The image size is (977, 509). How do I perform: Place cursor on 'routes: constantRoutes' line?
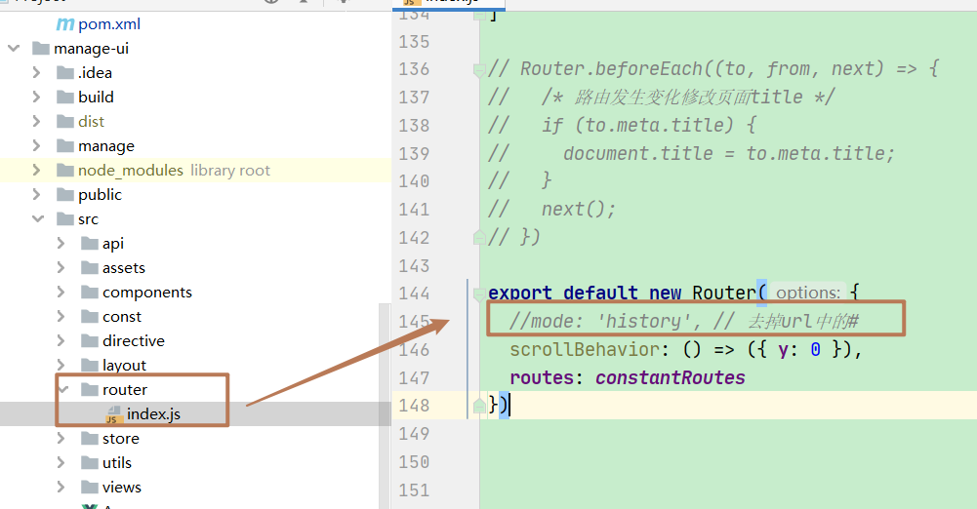[628, 377]
